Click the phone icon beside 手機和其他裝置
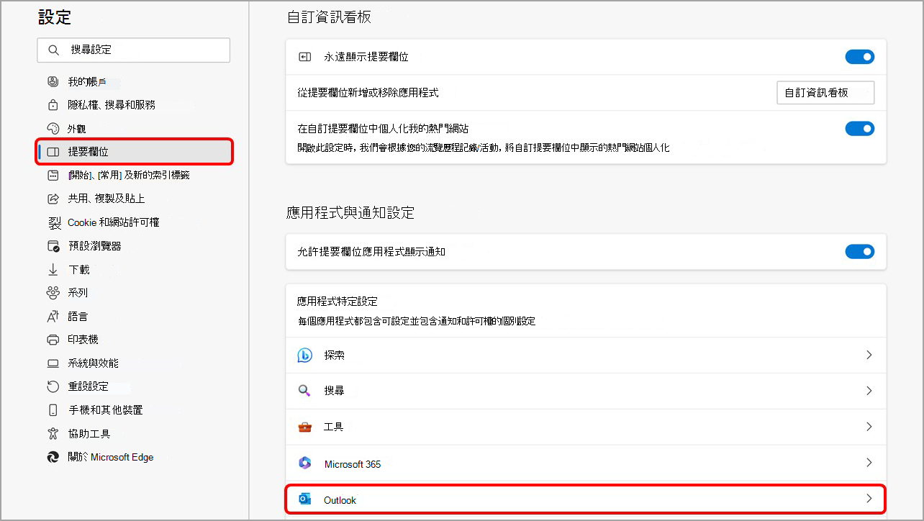Screen dimensions: 924x521 pyautogui.click(x=53, y=410)
